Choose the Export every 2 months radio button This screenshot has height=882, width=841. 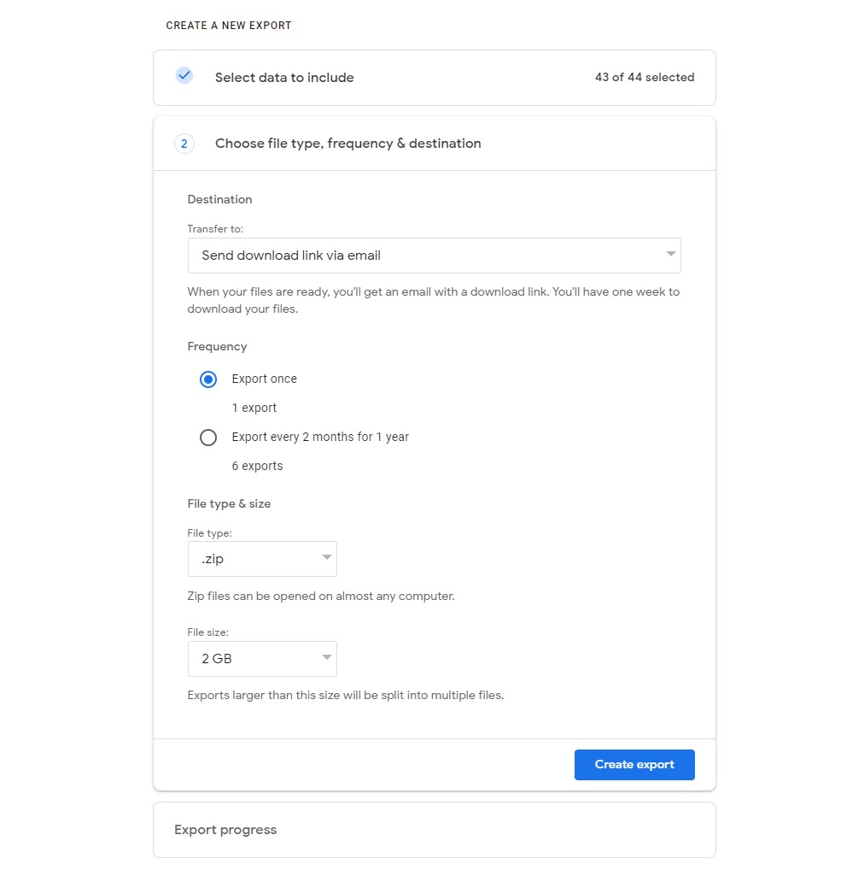click(x=208, y=438)
